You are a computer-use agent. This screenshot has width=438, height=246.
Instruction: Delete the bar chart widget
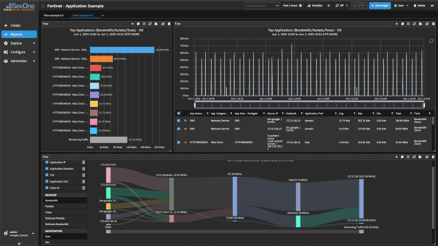(169, 24)
